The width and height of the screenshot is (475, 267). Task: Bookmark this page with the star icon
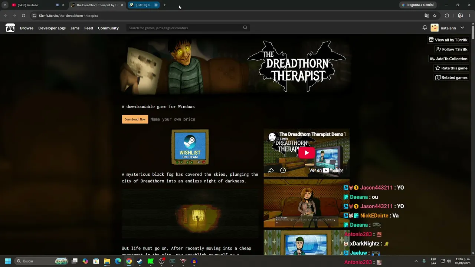(x=435, y=16)
